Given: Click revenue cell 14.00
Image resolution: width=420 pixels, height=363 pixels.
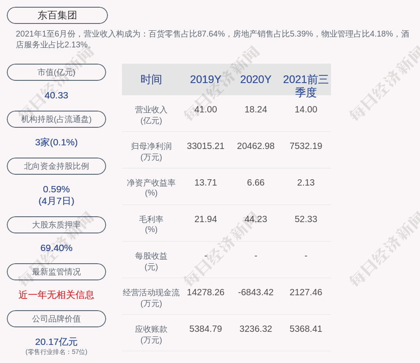Looking at the screenshot, I should 306,110.
